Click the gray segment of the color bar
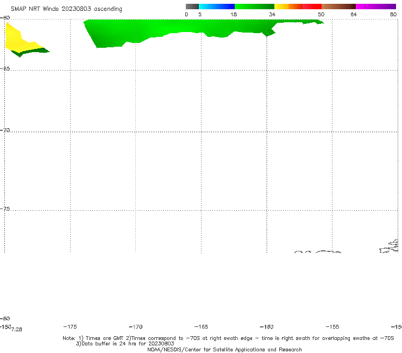The height and width of the screenshot is (353, 402). [x=192, y=7]
